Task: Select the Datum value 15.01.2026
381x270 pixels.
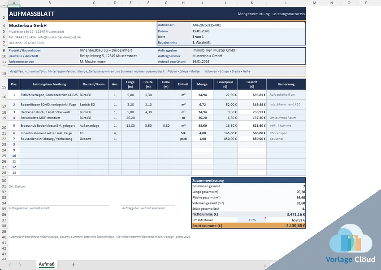Action: 201,31
